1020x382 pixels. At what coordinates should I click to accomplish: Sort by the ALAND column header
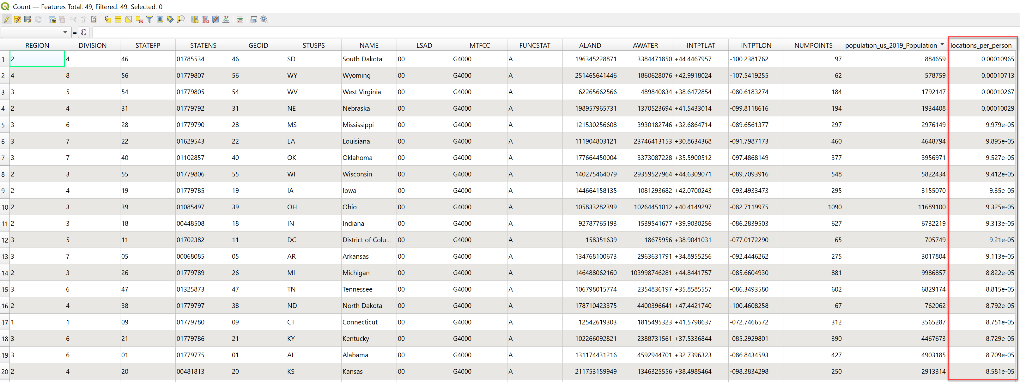point(590,45)
